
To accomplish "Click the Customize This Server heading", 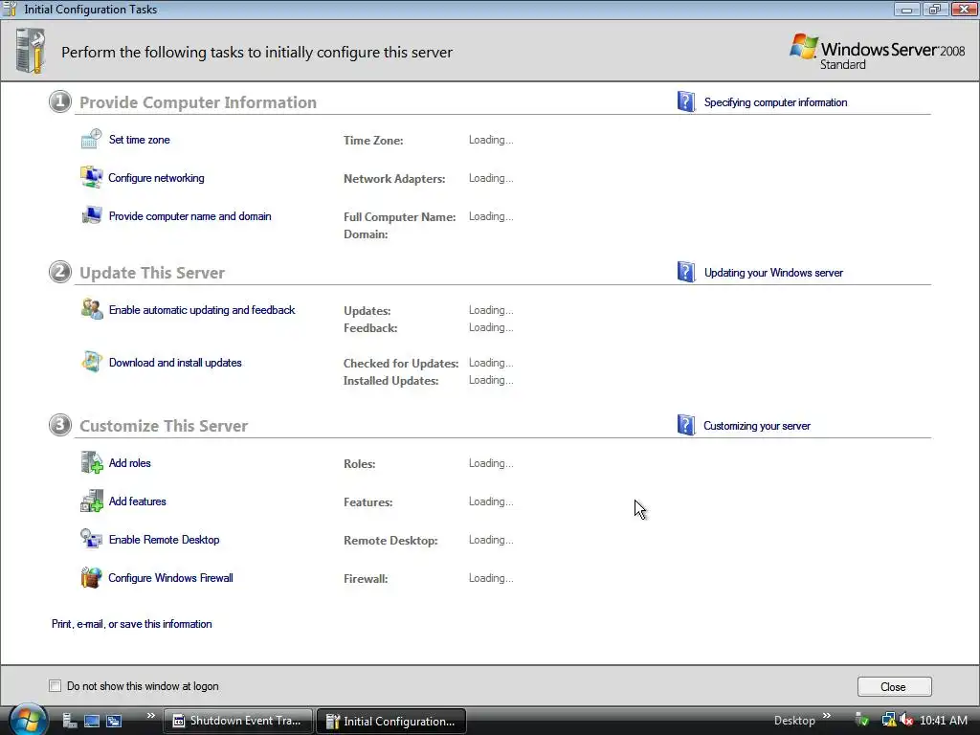I will [x=164, y=426].
